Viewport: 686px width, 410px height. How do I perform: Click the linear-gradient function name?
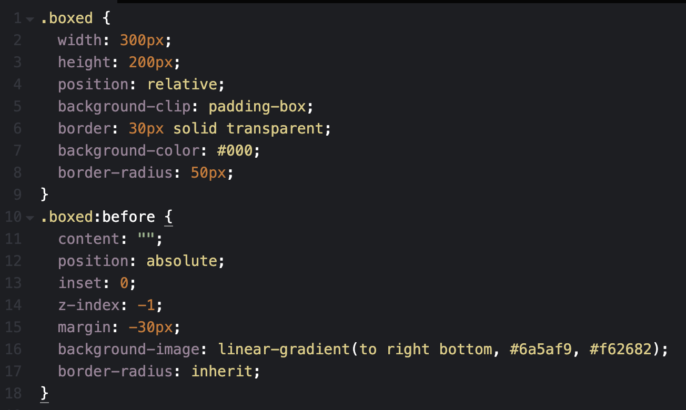tap(284, 350)
